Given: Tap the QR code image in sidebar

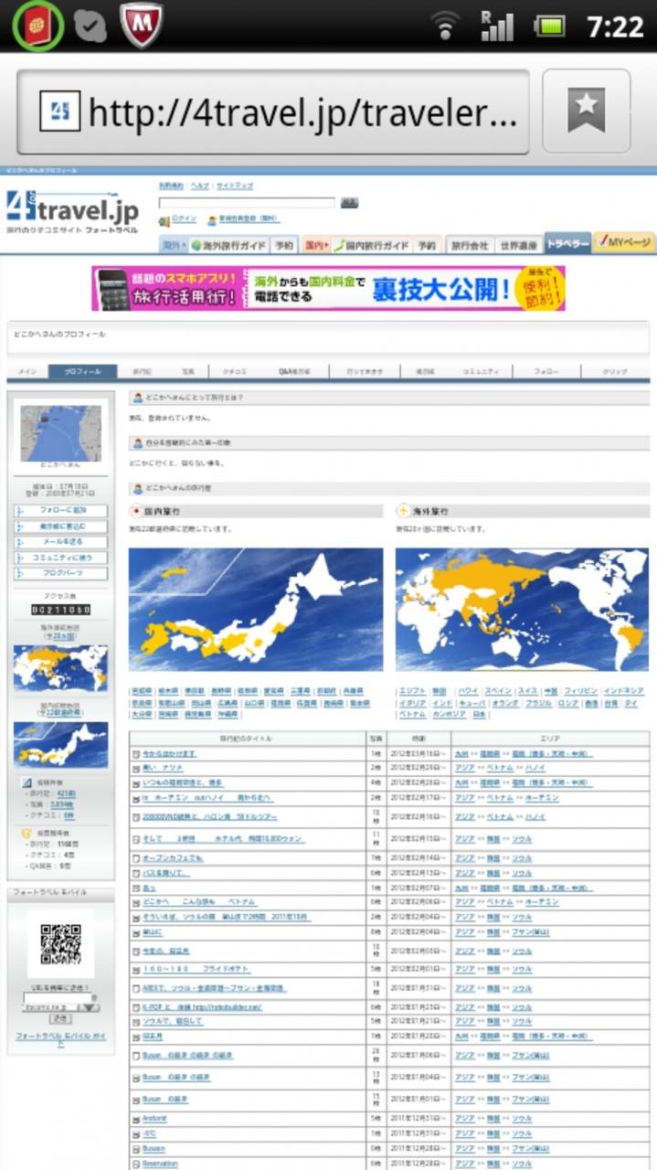Looking at the screenshot, I should click(61, 944).
